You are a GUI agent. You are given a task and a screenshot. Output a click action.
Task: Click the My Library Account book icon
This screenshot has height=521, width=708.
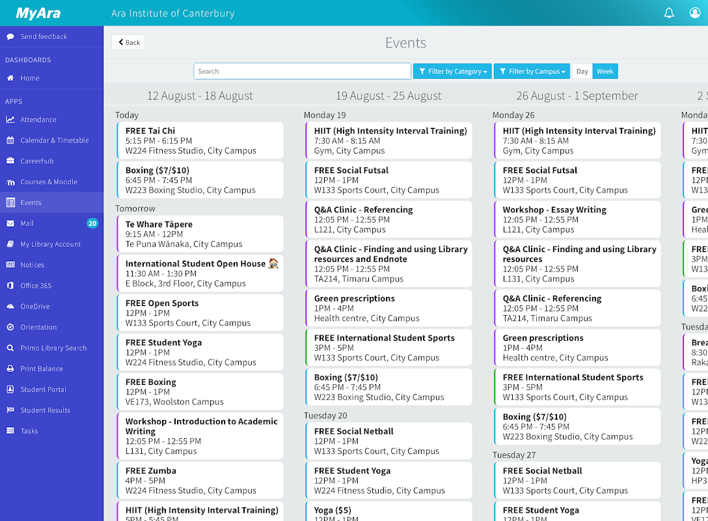tap(10, 244)
